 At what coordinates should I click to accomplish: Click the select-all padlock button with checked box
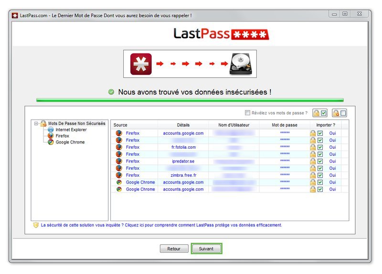click(320, 113)
